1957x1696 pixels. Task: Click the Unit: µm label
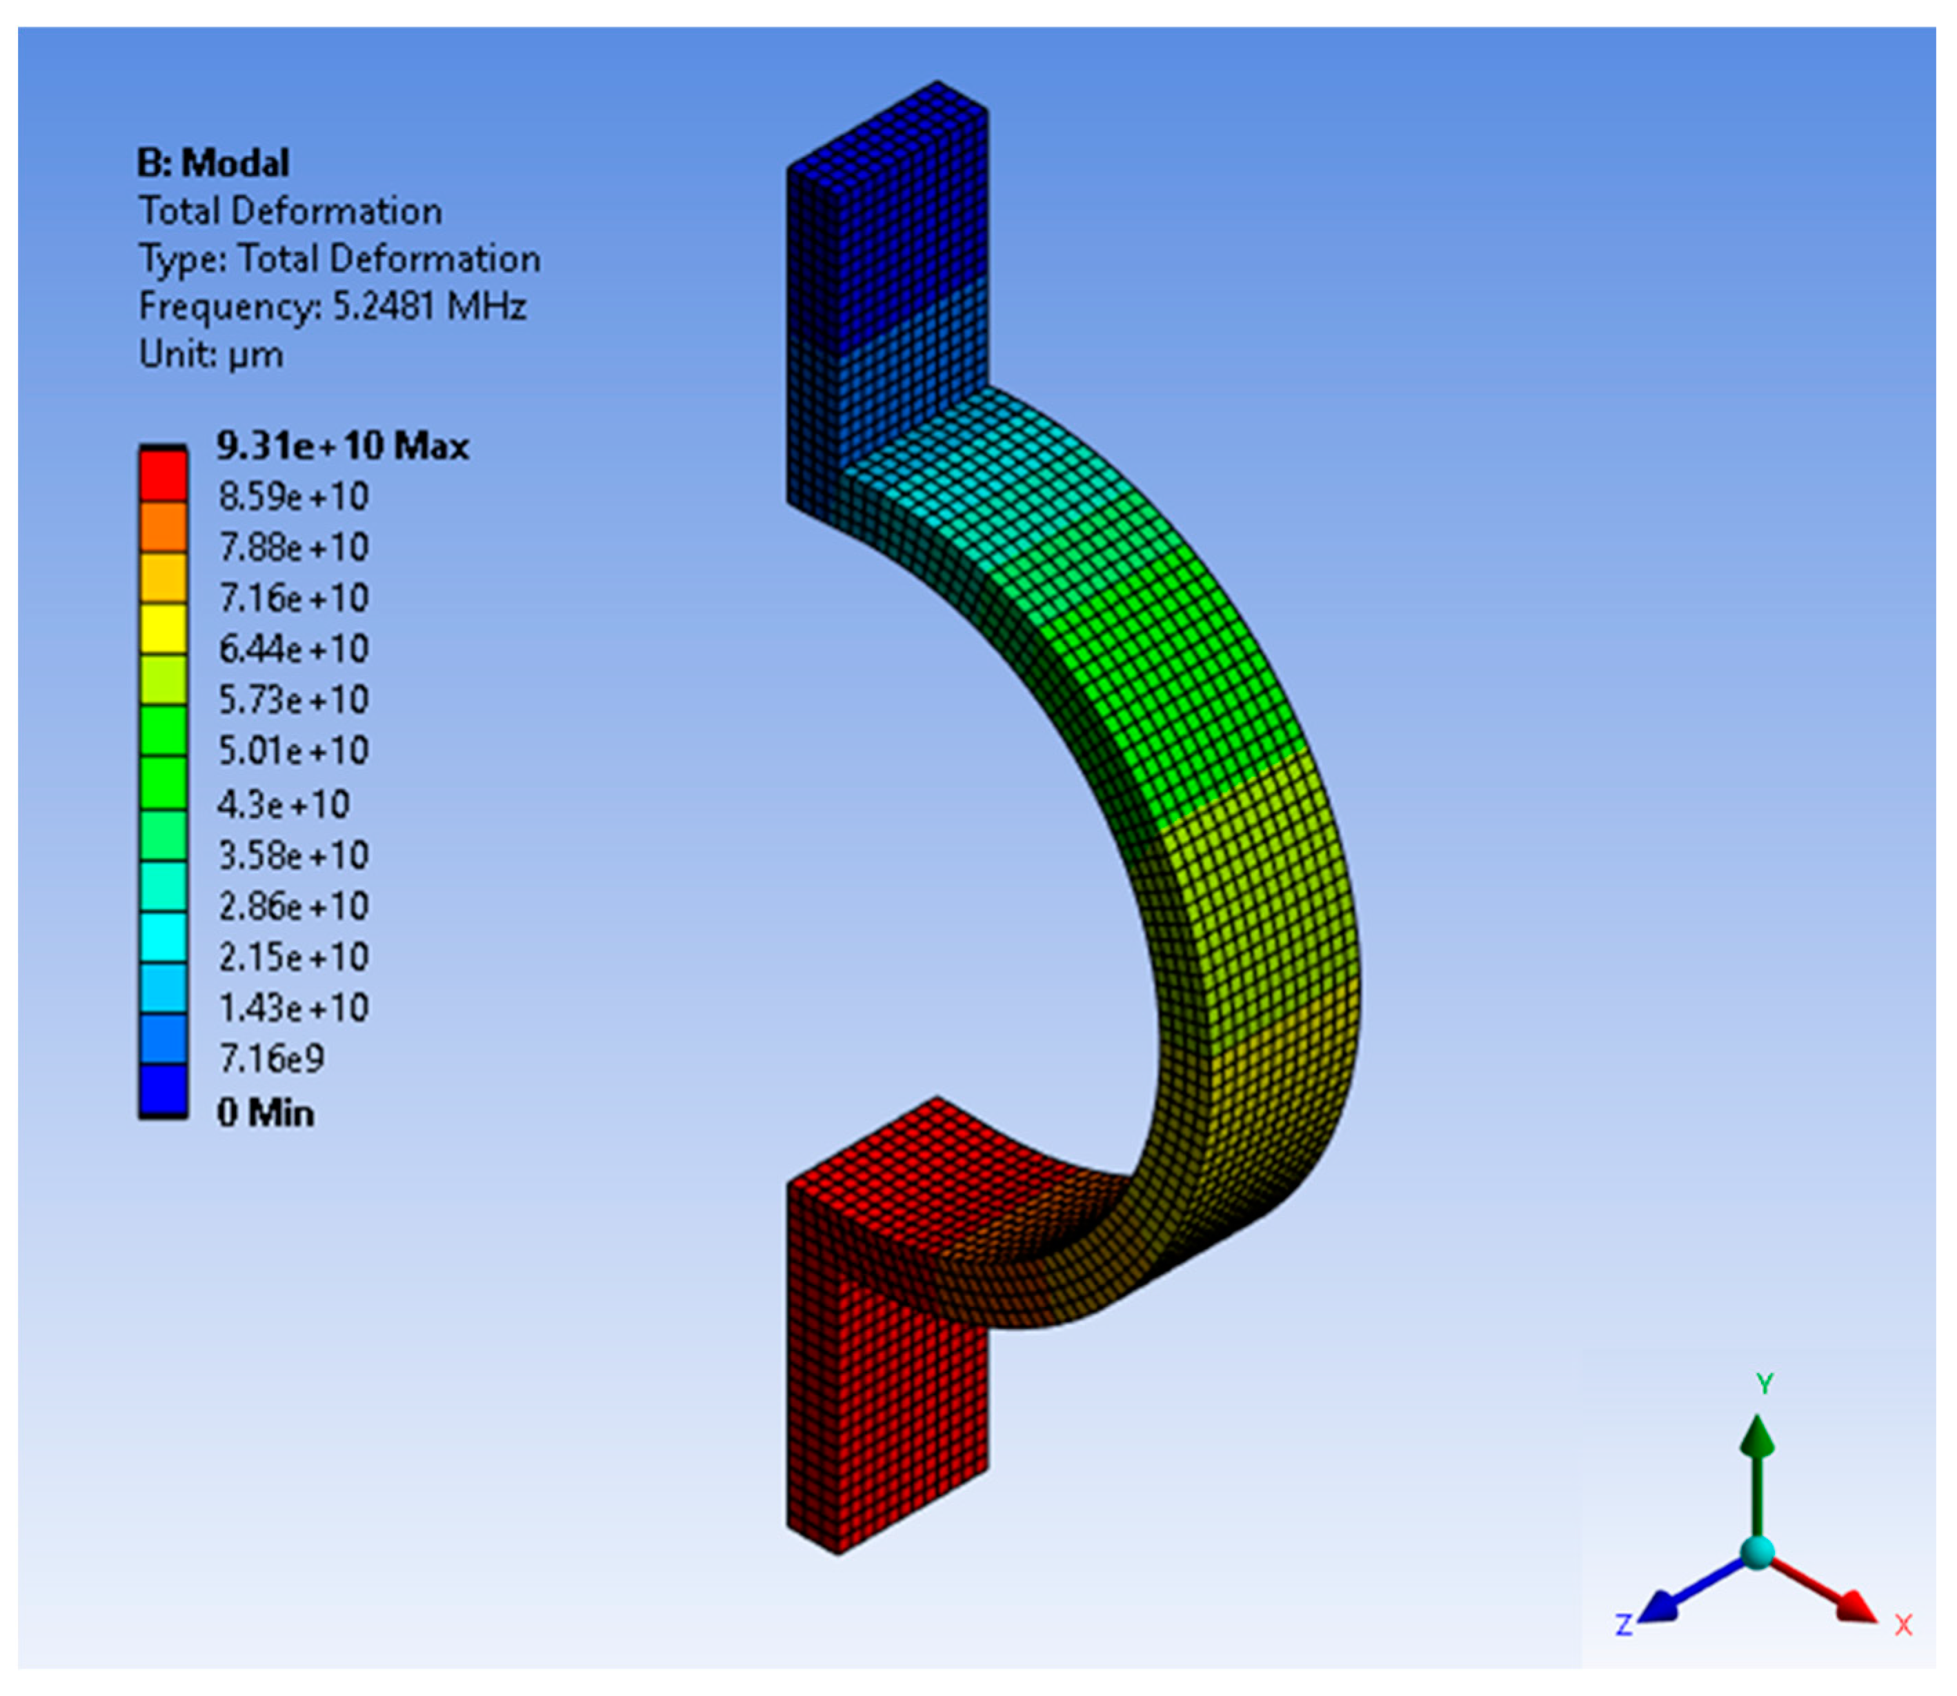[x=211, y=355]
